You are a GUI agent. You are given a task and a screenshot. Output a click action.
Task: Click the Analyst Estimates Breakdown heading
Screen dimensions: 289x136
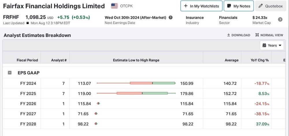tap(37, 35)
